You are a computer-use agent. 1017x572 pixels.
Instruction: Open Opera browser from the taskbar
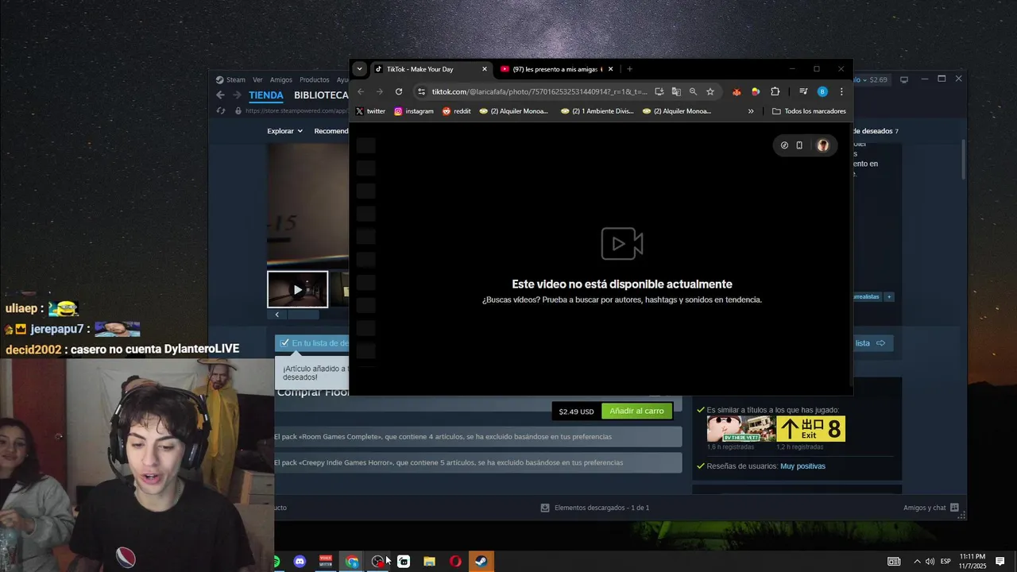(x=455, y=562)
